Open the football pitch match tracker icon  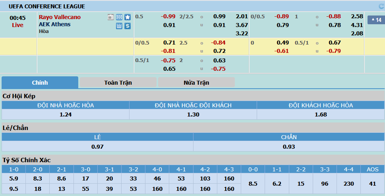tap(119, 17)
